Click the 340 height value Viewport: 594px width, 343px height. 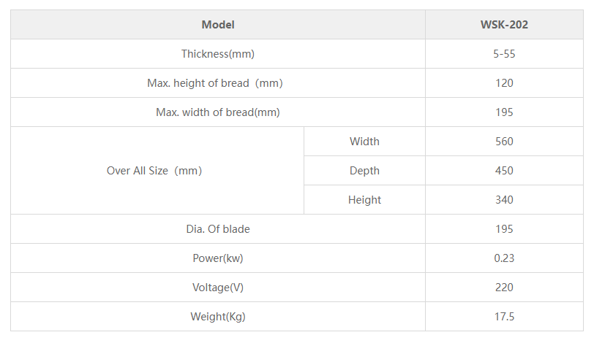(504, 200)
